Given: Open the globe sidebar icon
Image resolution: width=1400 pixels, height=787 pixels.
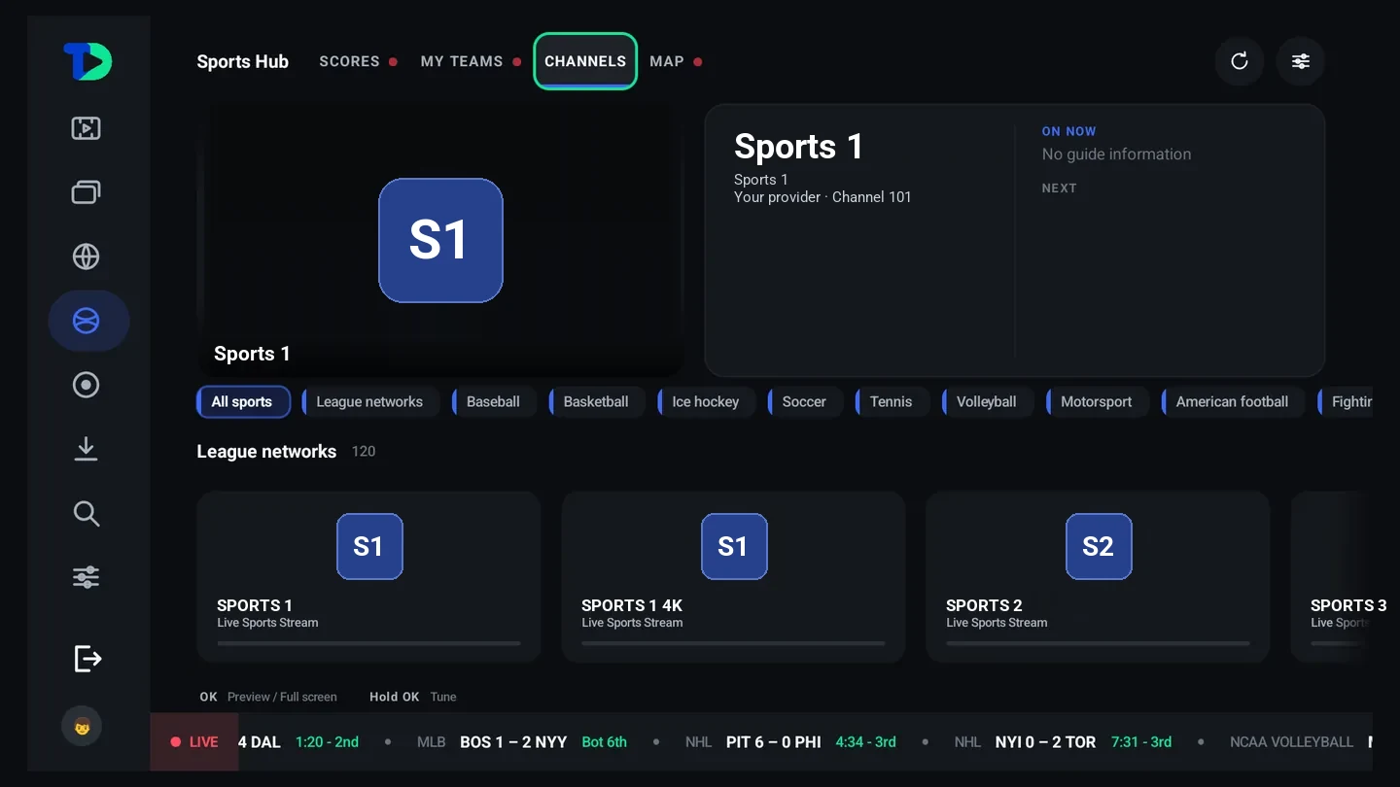Looking at the screenshot, I should (87, 257).
